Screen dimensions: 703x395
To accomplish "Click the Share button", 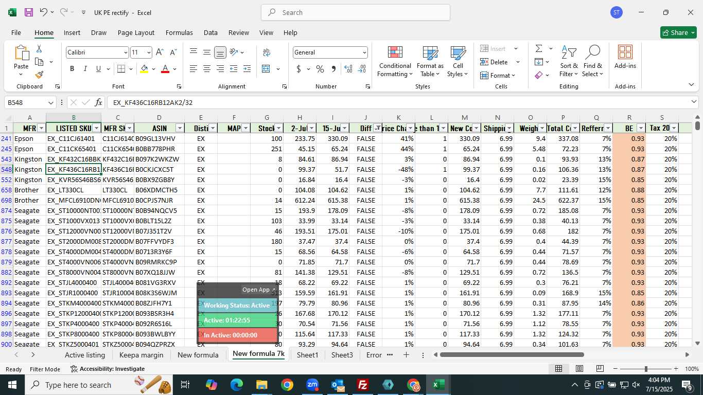I will [x=678, y=32].
